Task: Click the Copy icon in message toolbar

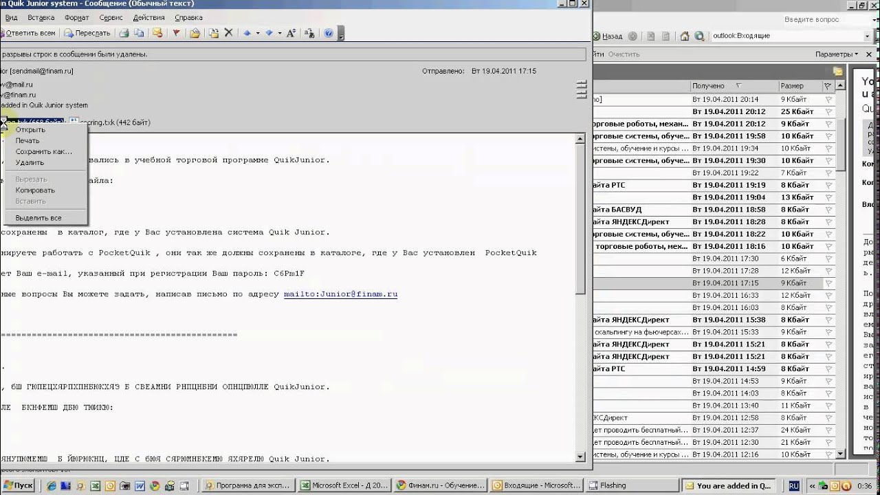Action: click(139, 33)
